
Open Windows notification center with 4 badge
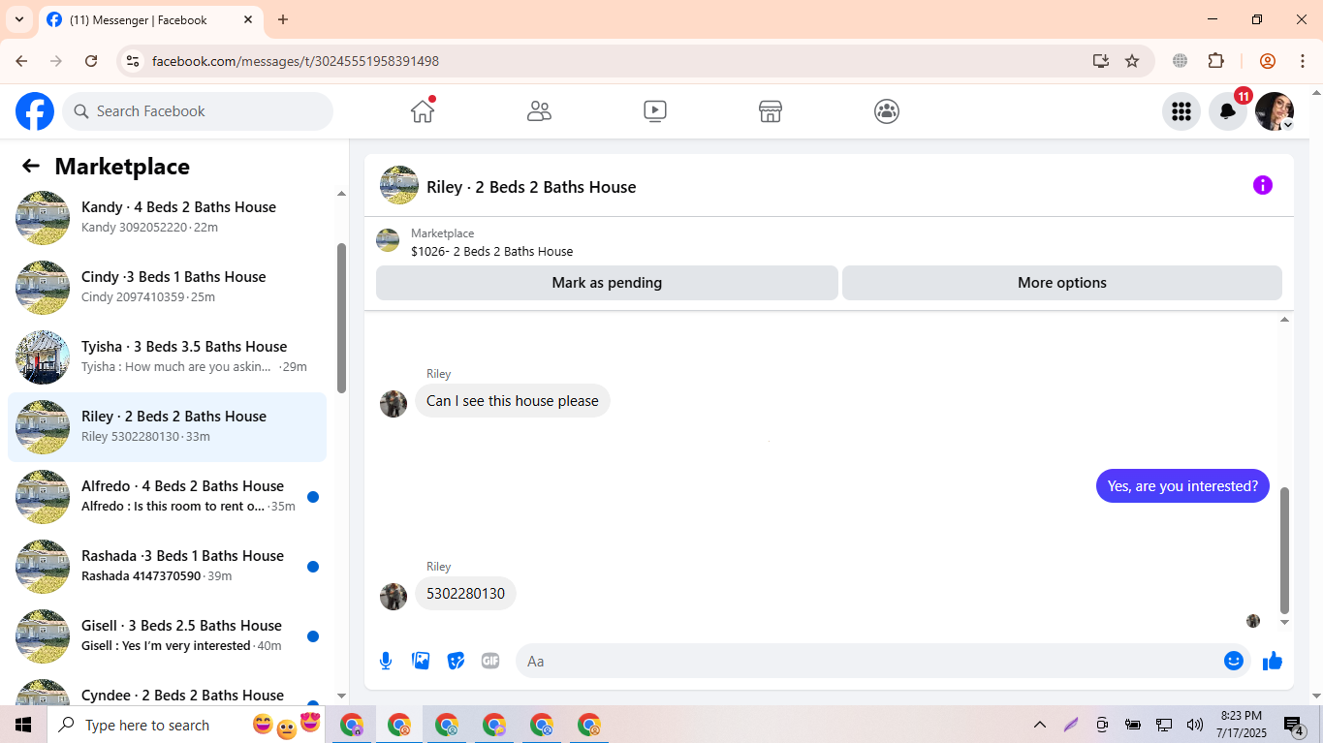point(1295,726)
